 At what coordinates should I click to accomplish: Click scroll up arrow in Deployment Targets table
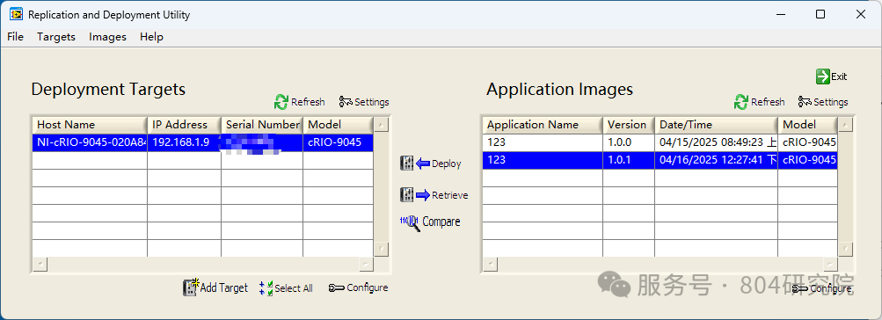coord(382,124)
